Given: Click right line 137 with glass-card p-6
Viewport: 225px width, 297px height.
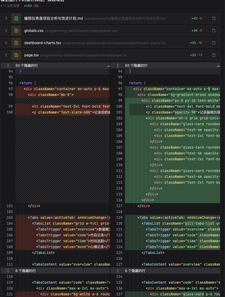Looking at the screenshot, I should [172, 294].
